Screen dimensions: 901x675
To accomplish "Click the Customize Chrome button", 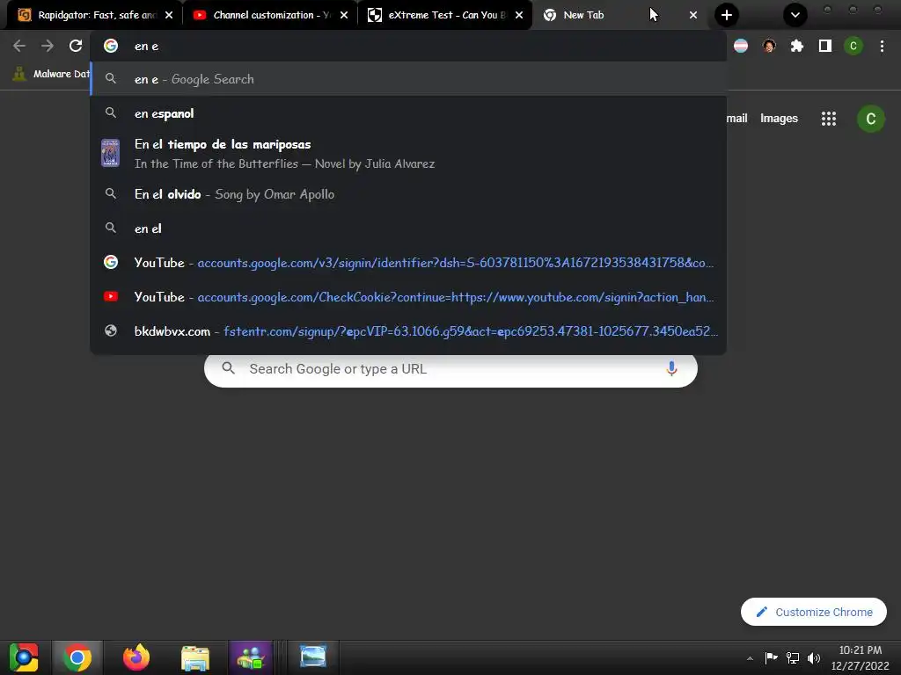I will point(813,612).
